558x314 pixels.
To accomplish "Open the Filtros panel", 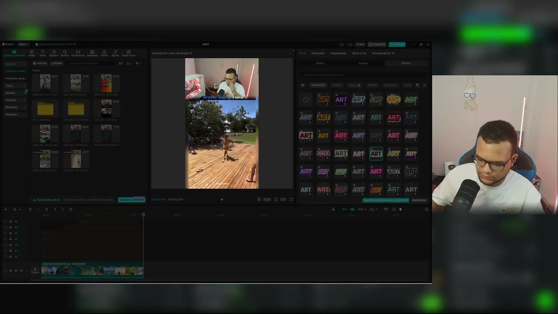I will click(x=105, y=53).
